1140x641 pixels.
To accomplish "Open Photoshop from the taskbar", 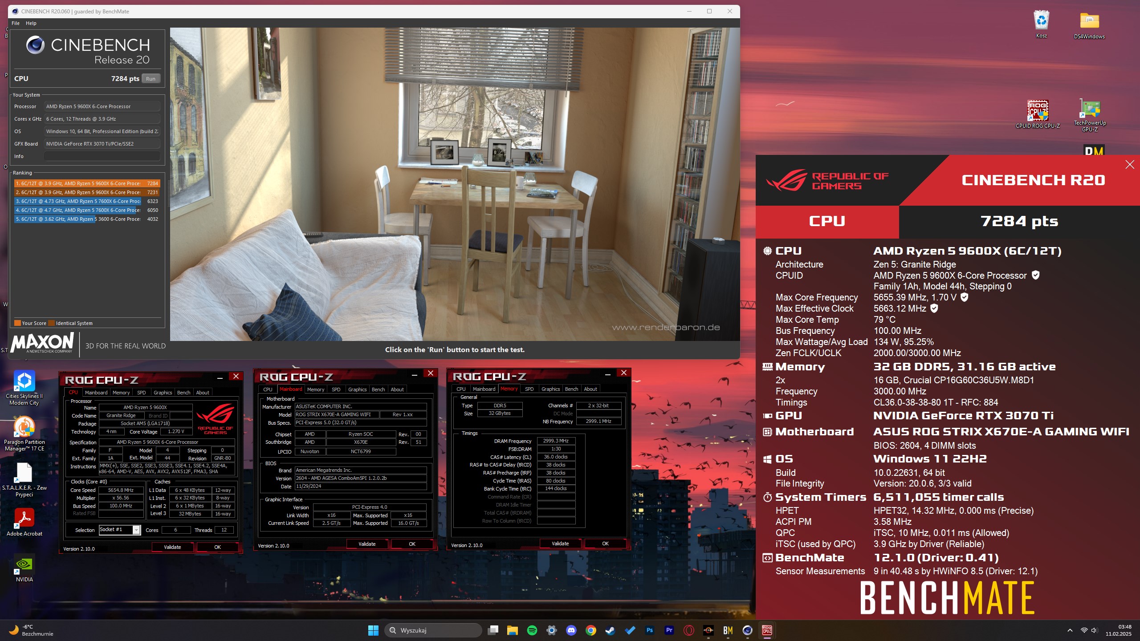I will 649,630.
